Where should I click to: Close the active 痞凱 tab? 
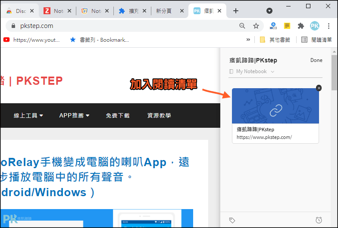coord(219,11)
